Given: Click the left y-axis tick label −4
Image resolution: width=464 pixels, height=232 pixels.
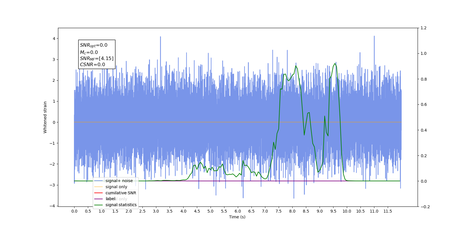Looking at the screenshot, I should [x=52, y=206].
